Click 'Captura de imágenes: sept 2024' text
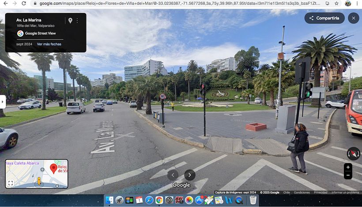This screenshot has height=207, width=362. [x=235, y=192]
